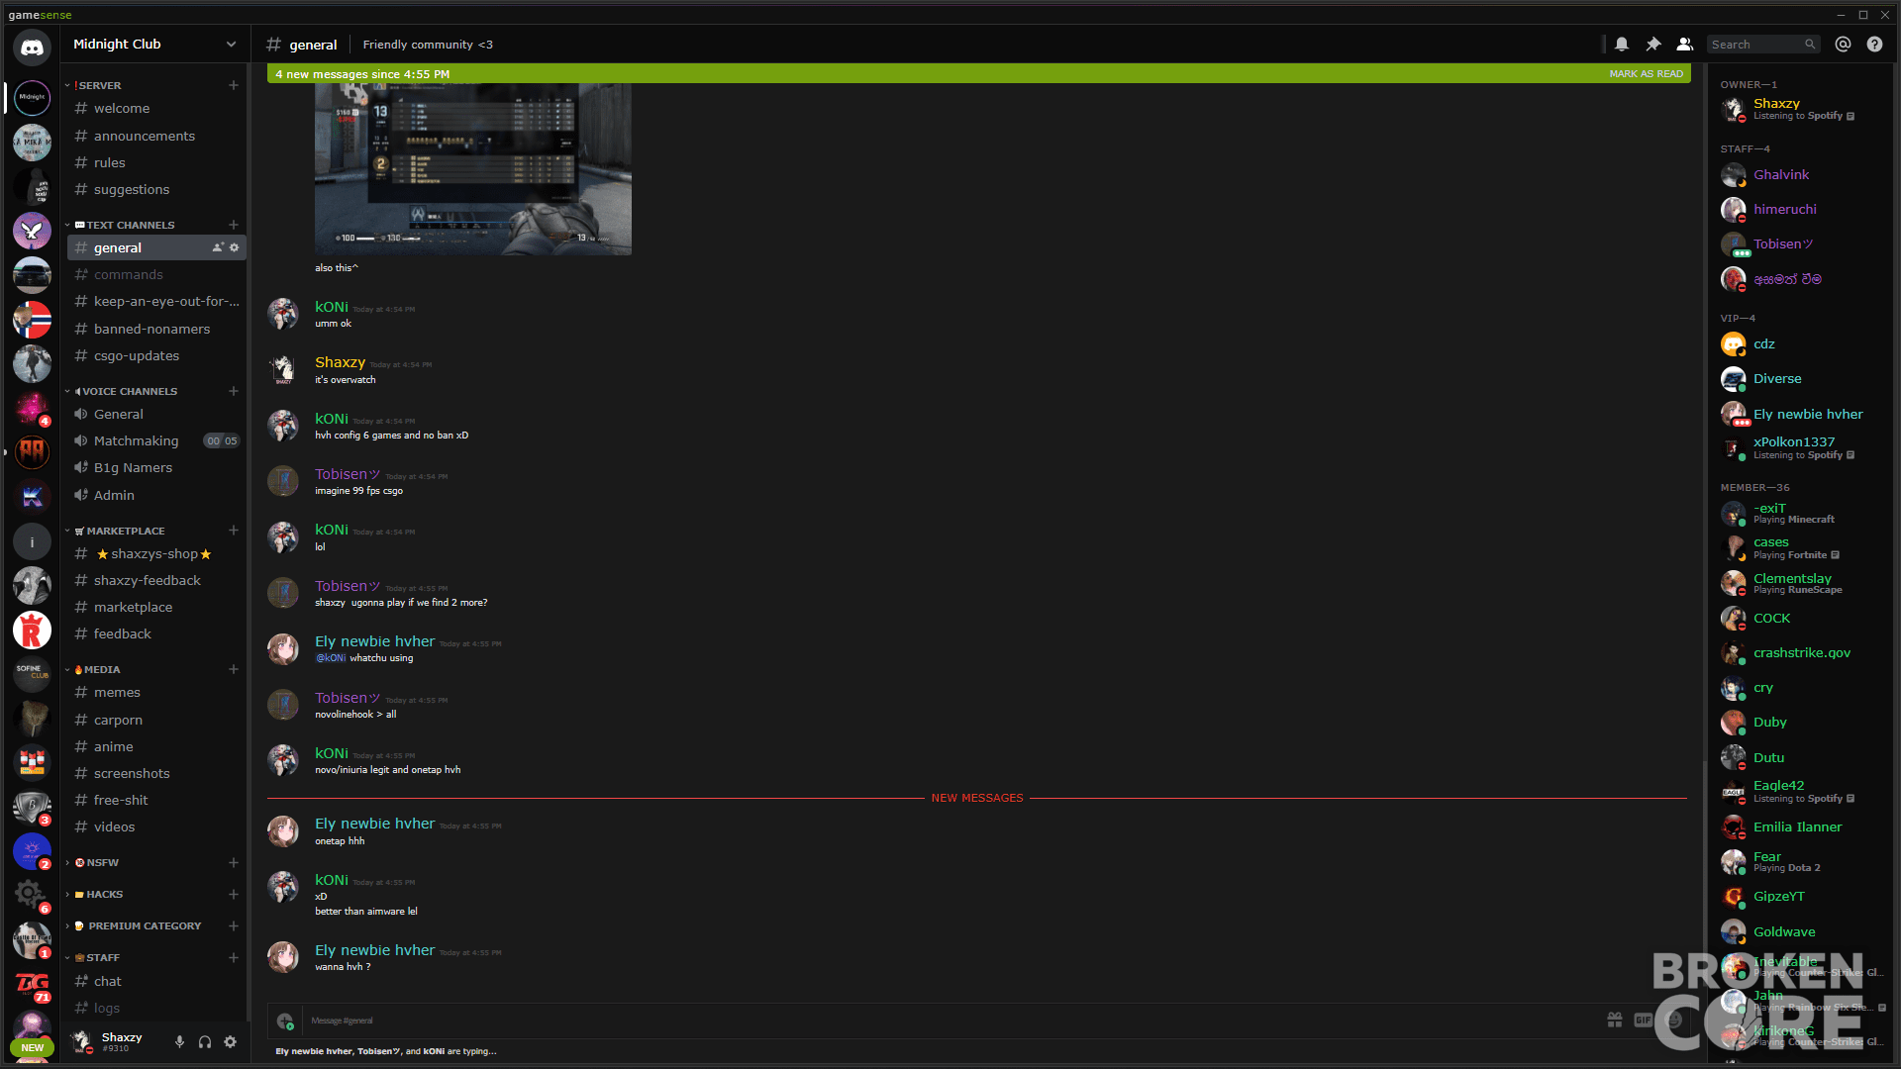Open the notification bell settings
The width and height of the screenshot is (1901, 1069).
(1622, 45)
